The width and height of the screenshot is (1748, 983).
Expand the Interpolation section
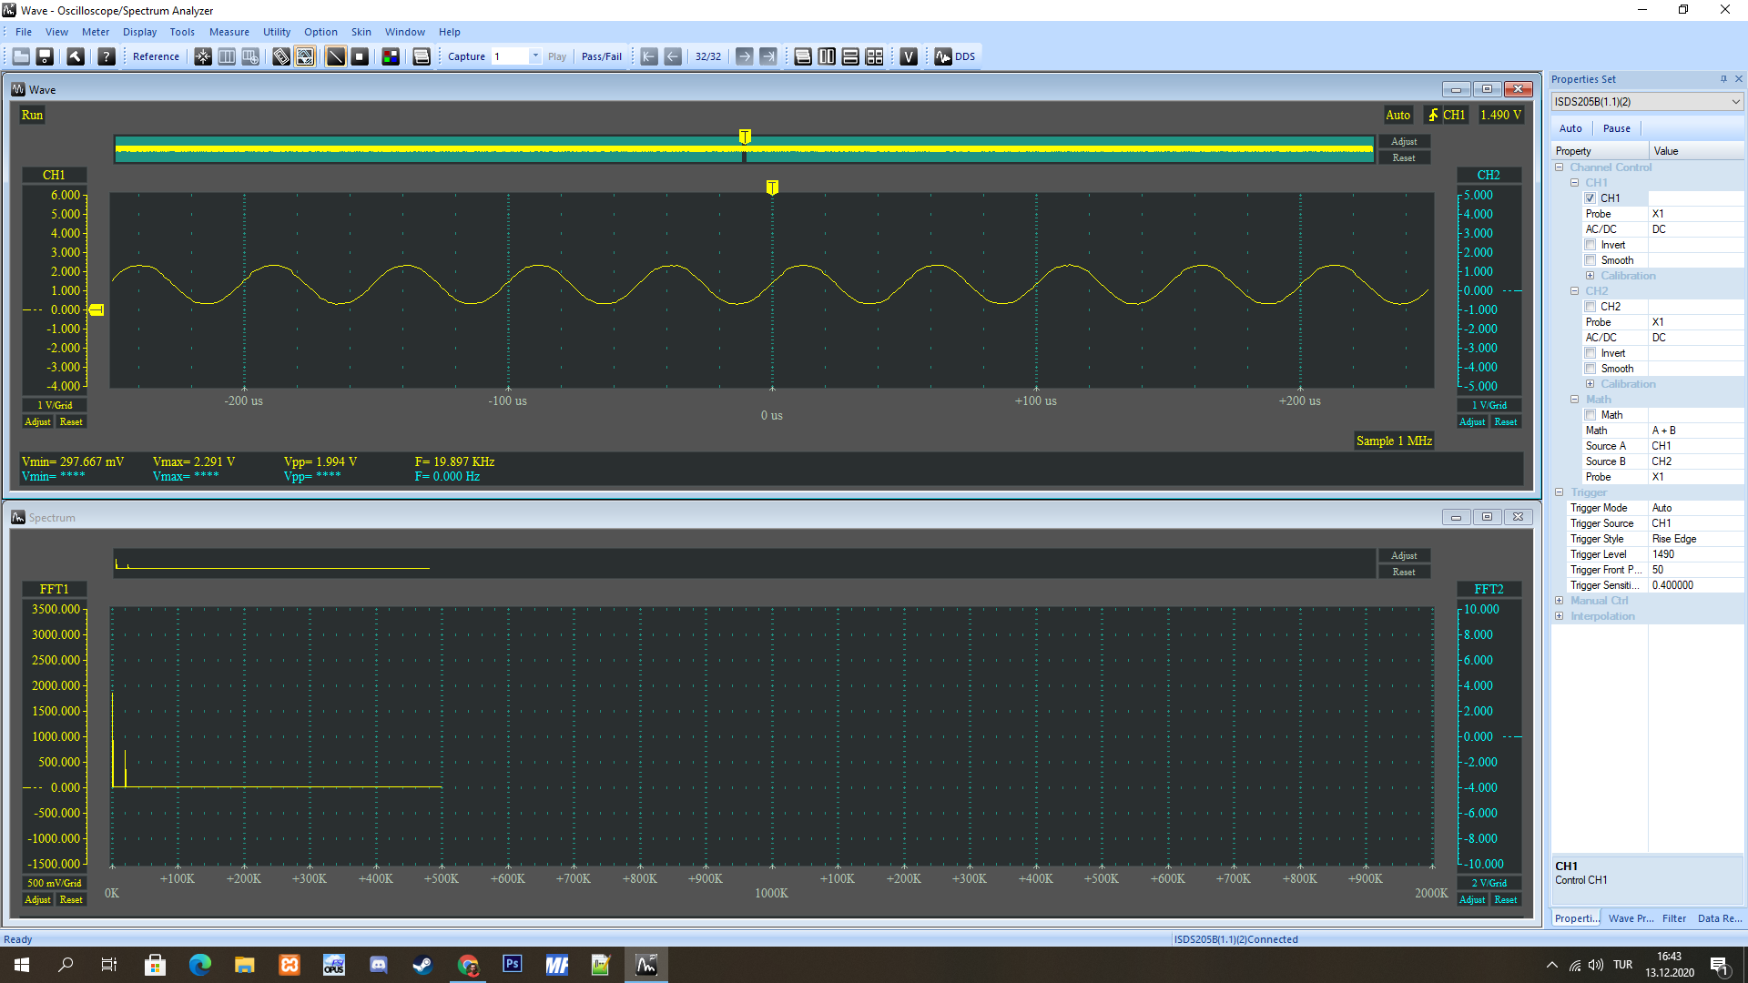[x=1560, y=616]
